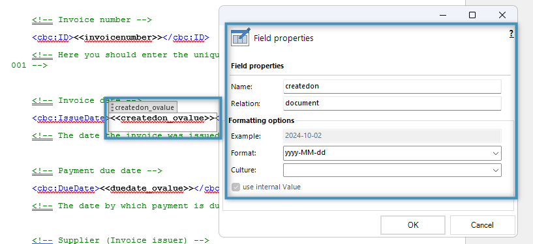Click the bold Field properties section heading
The height and width of the screenshot is (244, 533).
point(257,66)
